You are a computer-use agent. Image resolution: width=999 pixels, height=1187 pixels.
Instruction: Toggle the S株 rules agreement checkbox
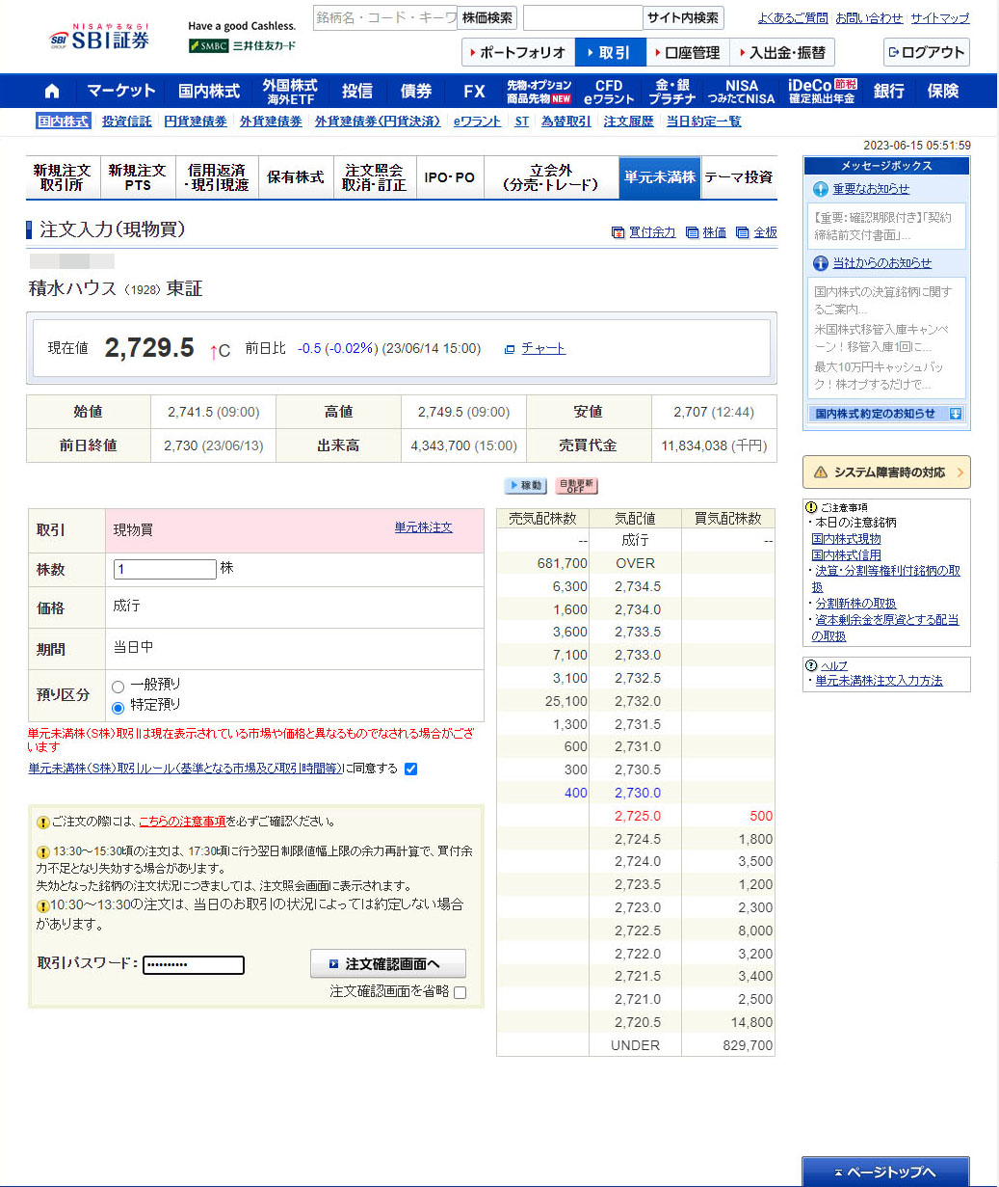pyautogui.click(x=411, y=769)
